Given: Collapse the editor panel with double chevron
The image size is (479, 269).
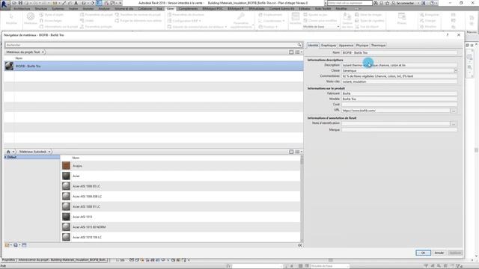Looking at the screenshot, I should pos(300,245).
